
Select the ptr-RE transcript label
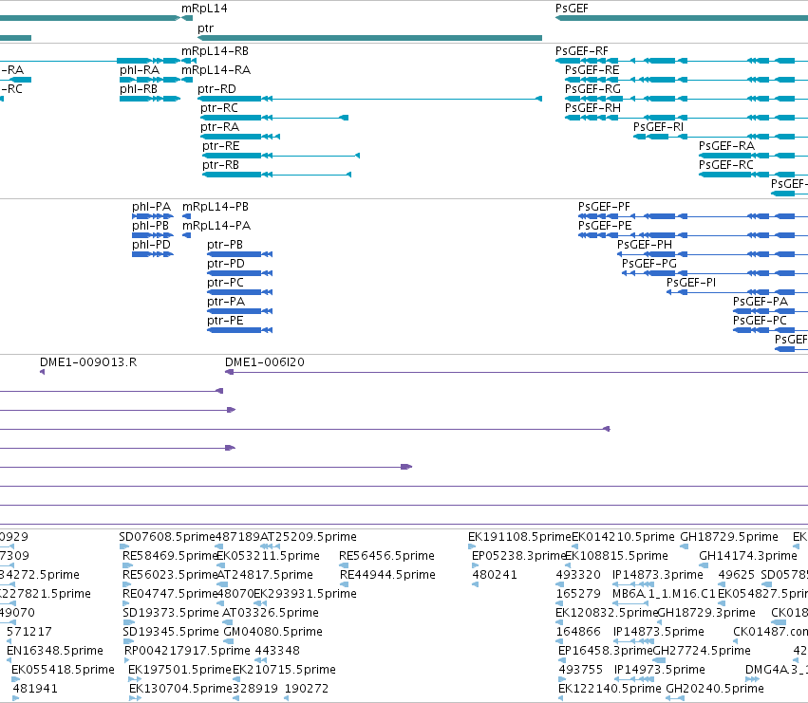point(221,146)
